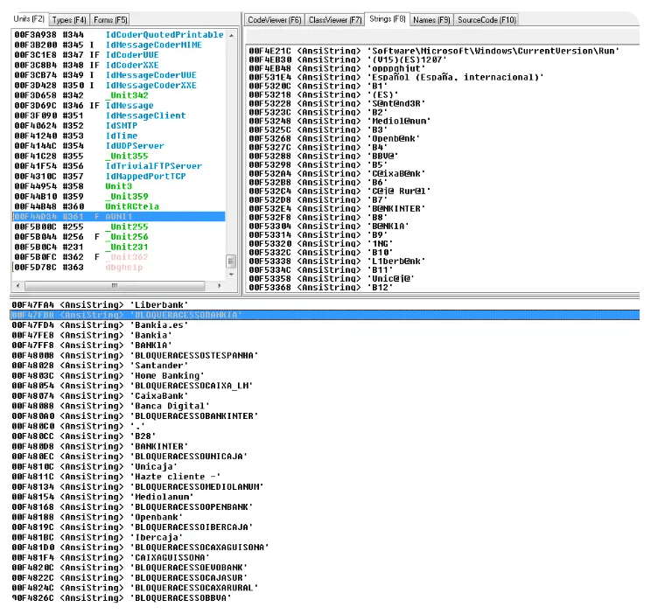Select unit IdCoderXXE

tap(132, 65)
